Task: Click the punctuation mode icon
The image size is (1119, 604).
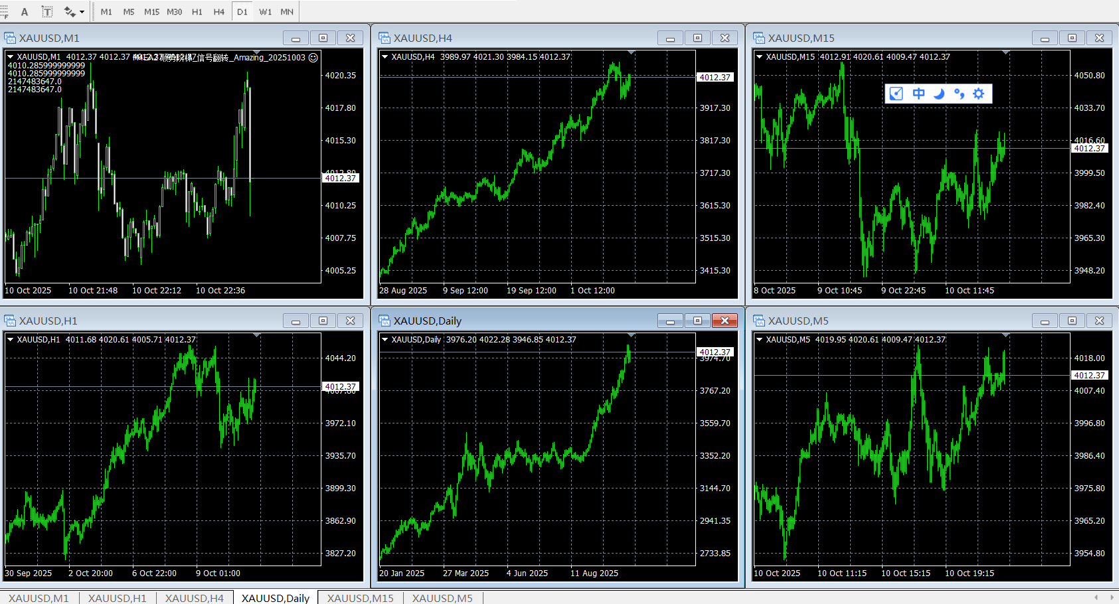Action: point(959,94)
